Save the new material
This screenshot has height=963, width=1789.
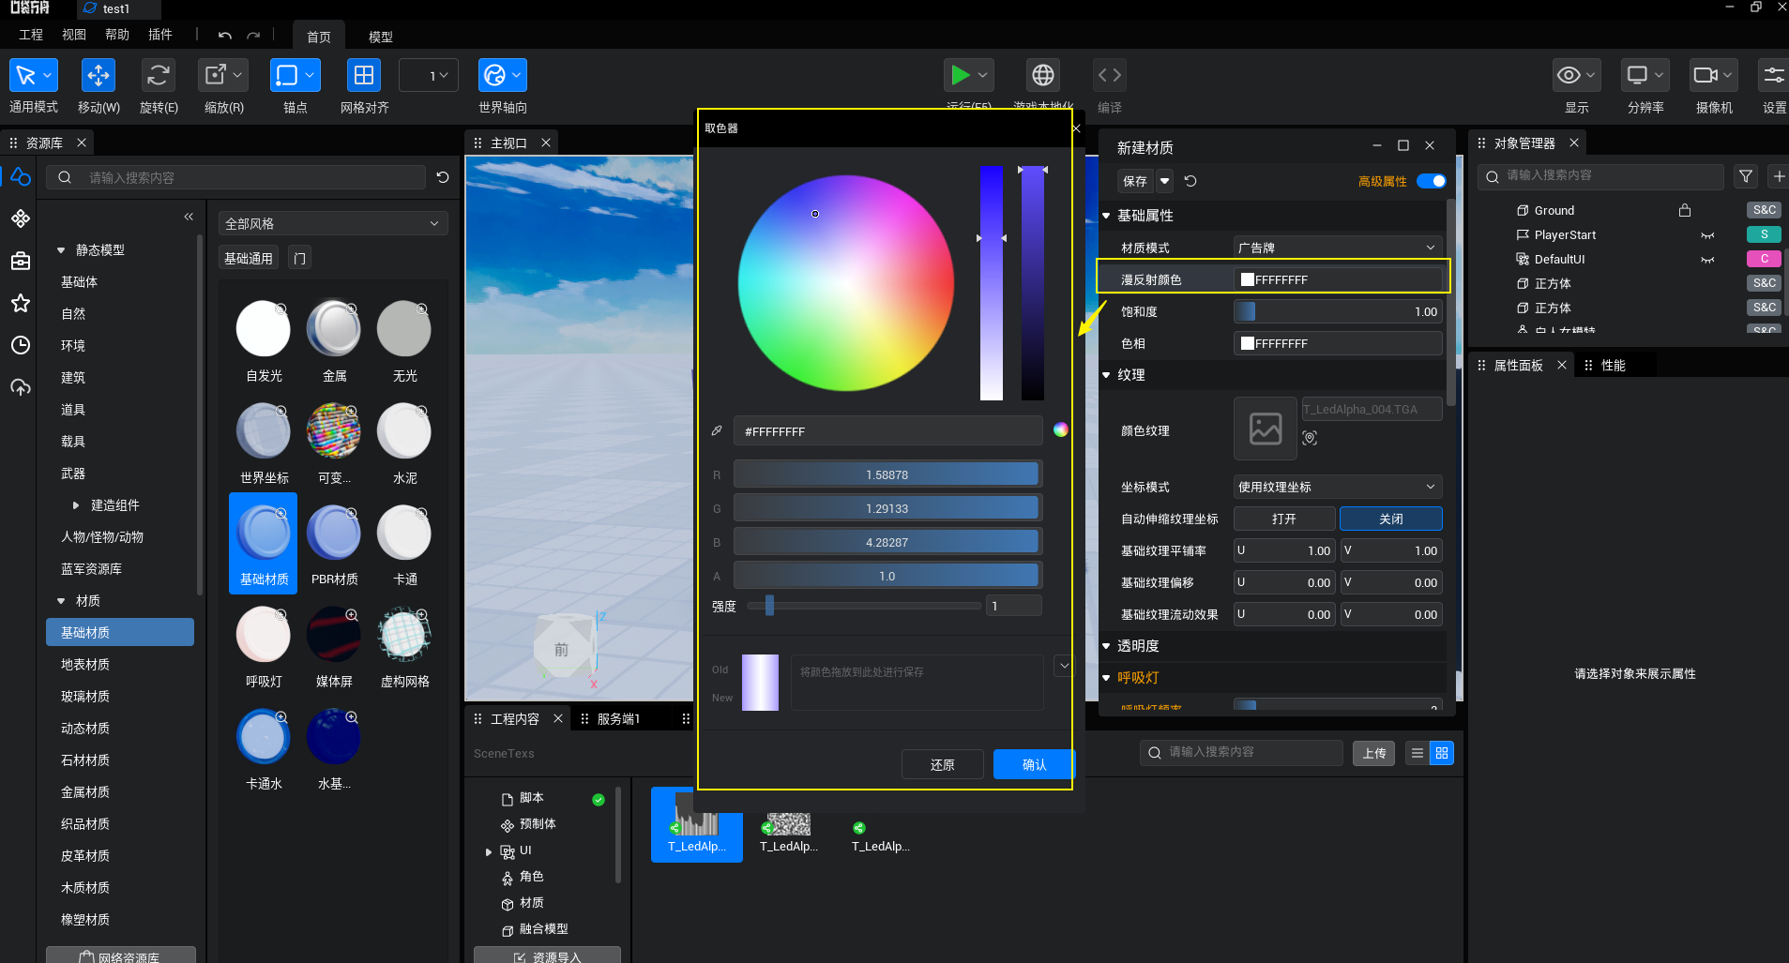click(x=1134, y=181)
